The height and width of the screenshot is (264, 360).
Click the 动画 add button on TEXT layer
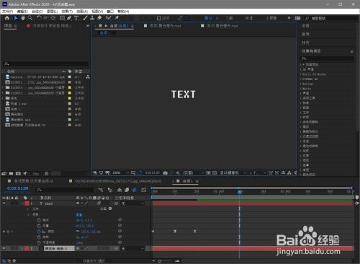pos(110,208)
